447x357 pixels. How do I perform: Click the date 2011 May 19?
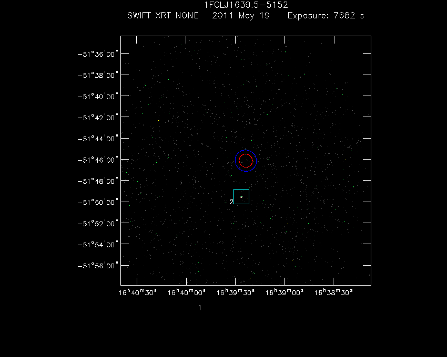[241, 16]
